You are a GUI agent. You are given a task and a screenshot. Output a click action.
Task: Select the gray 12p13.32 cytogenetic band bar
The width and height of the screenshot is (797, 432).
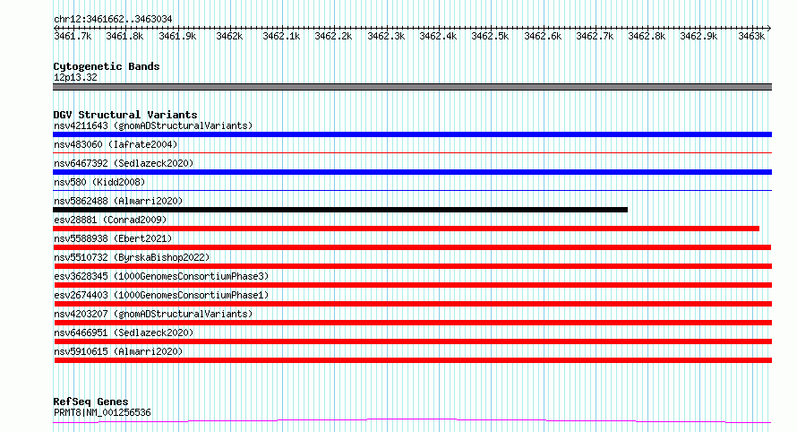click(x=412, y=87)
